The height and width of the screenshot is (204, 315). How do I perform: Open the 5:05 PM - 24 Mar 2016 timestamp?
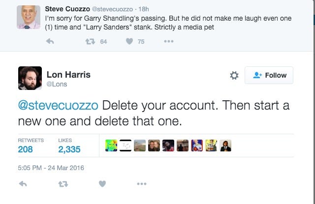click(x=51, y=168)
